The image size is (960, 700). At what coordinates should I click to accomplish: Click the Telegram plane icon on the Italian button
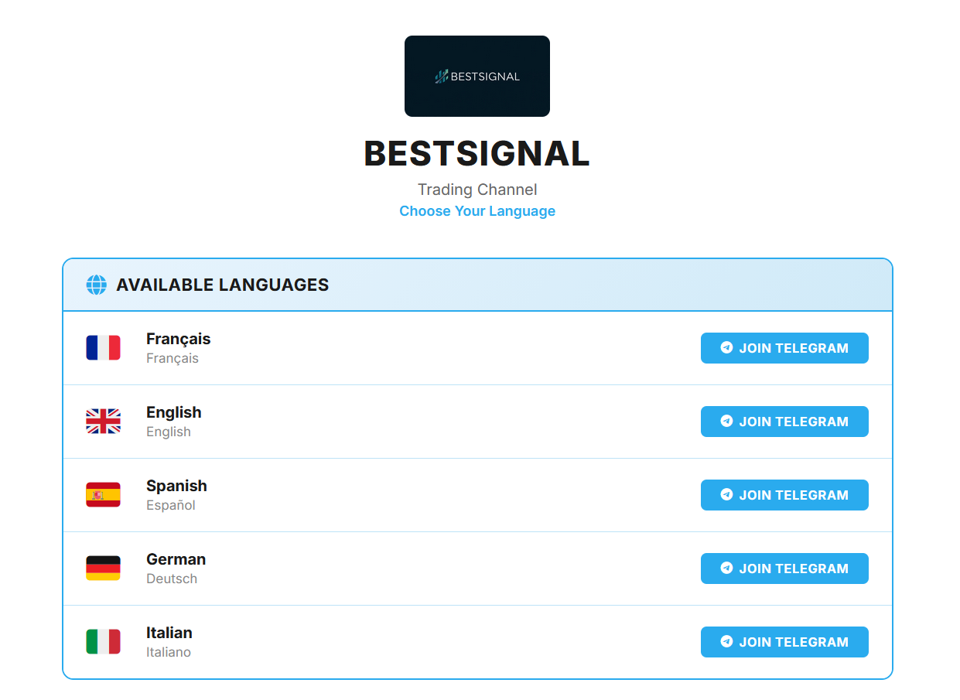(x=726, y=641)
